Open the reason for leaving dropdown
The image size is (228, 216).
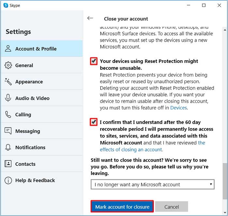(x=152, y=184)
